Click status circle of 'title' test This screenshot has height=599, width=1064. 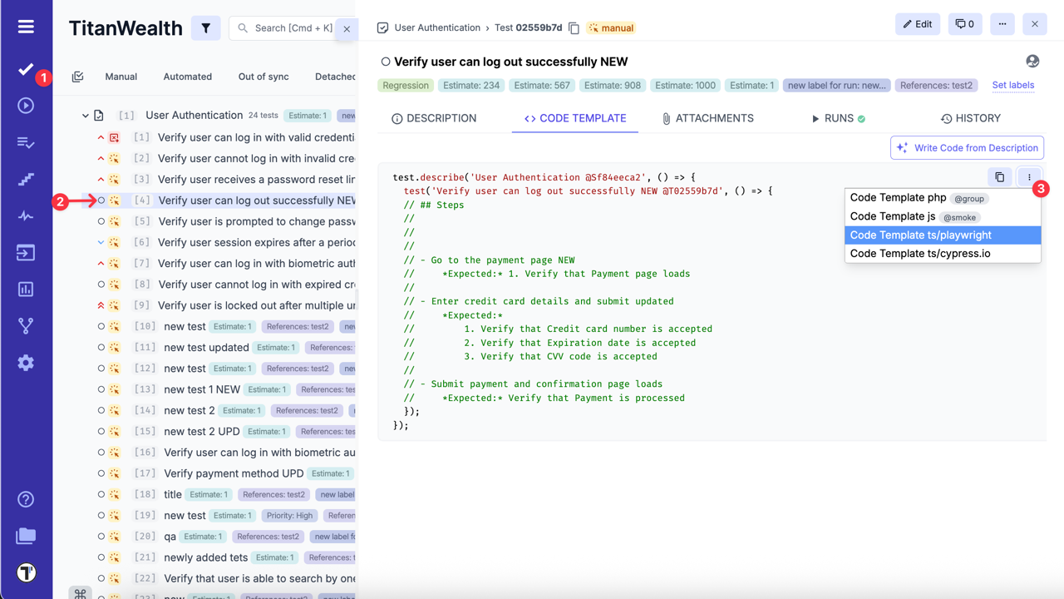pyautogui.click(x=101, y=494)
